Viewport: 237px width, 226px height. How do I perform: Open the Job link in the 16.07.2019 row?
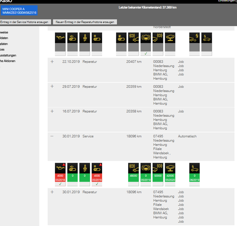(x=181, y=111)
